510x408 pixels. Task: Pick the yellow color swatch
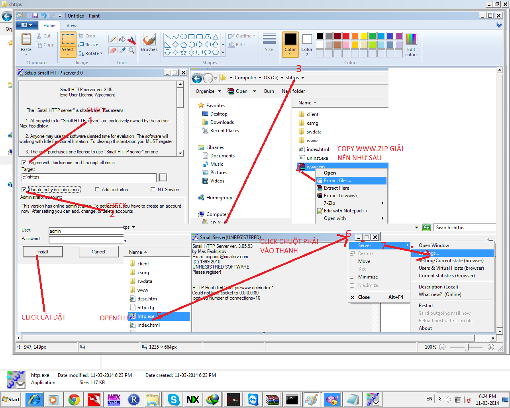364,36
